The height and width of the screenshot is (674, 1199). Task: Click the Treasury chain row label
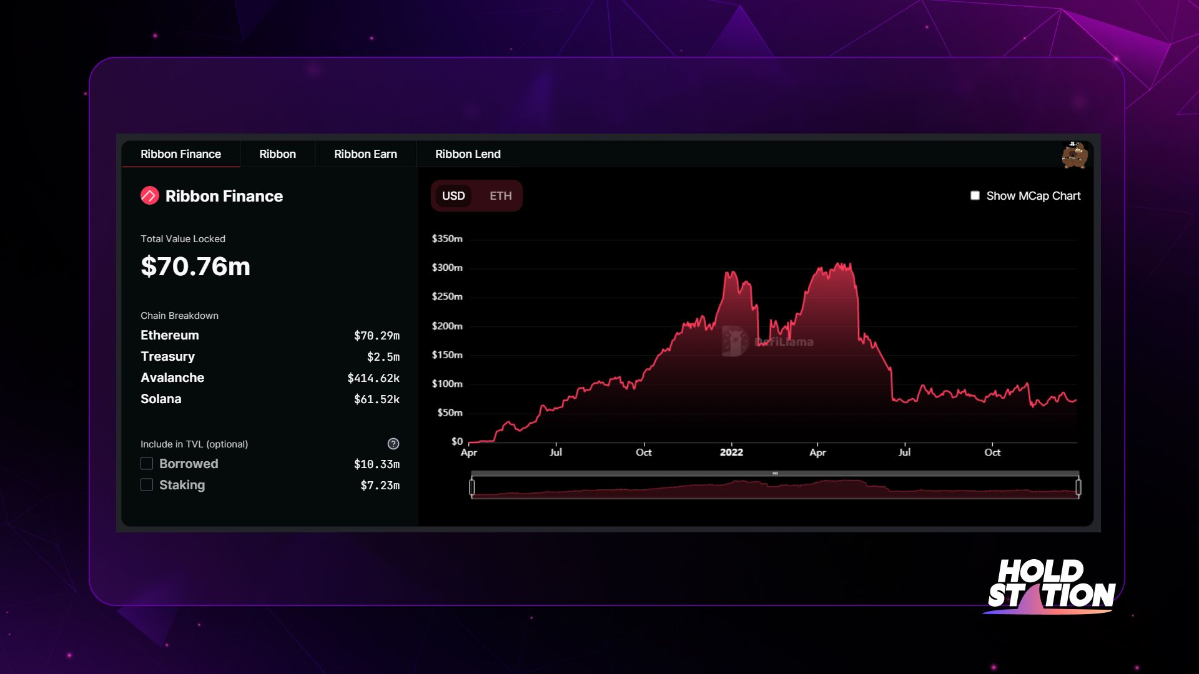point(167,356)
